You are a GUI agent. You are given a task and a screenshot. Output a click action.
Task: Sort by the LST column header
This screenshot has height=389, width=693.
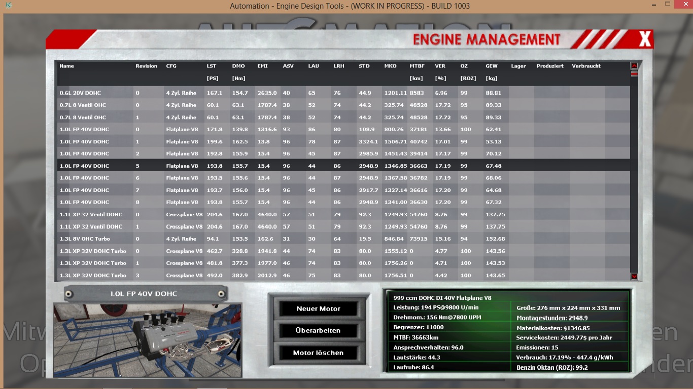[212, 66]
